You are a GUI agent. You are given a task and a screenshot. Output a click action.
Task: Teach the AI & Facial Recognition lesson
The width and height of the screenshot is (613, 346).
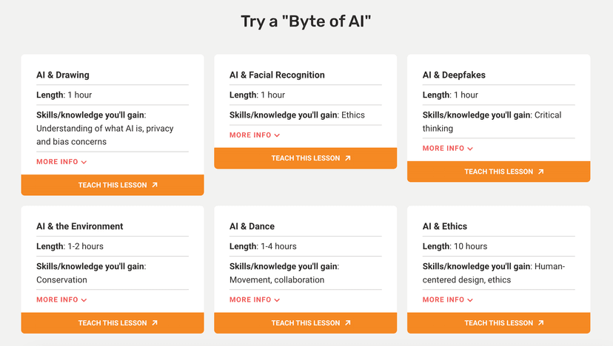(305, 158)
